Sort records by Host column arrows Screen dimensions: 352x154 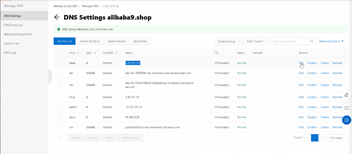pyautogui.click(x=78, y=53)
